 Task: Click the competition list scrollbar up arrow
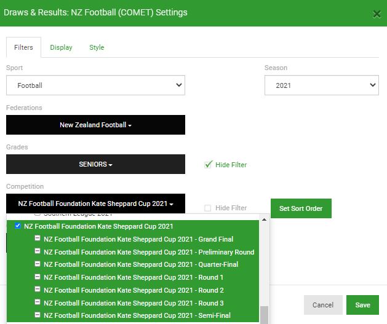[x=264, y=219]
